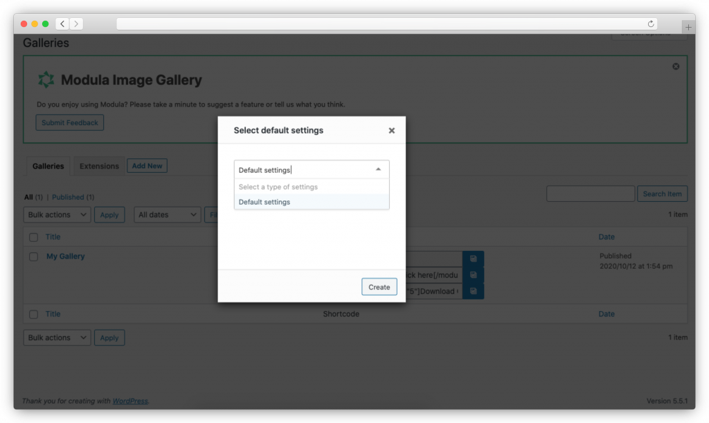Image resolution: width=709 pixels, height=423 pixels.
Task: Select all galleries via the header checkbox
Action: click(33, 236)
